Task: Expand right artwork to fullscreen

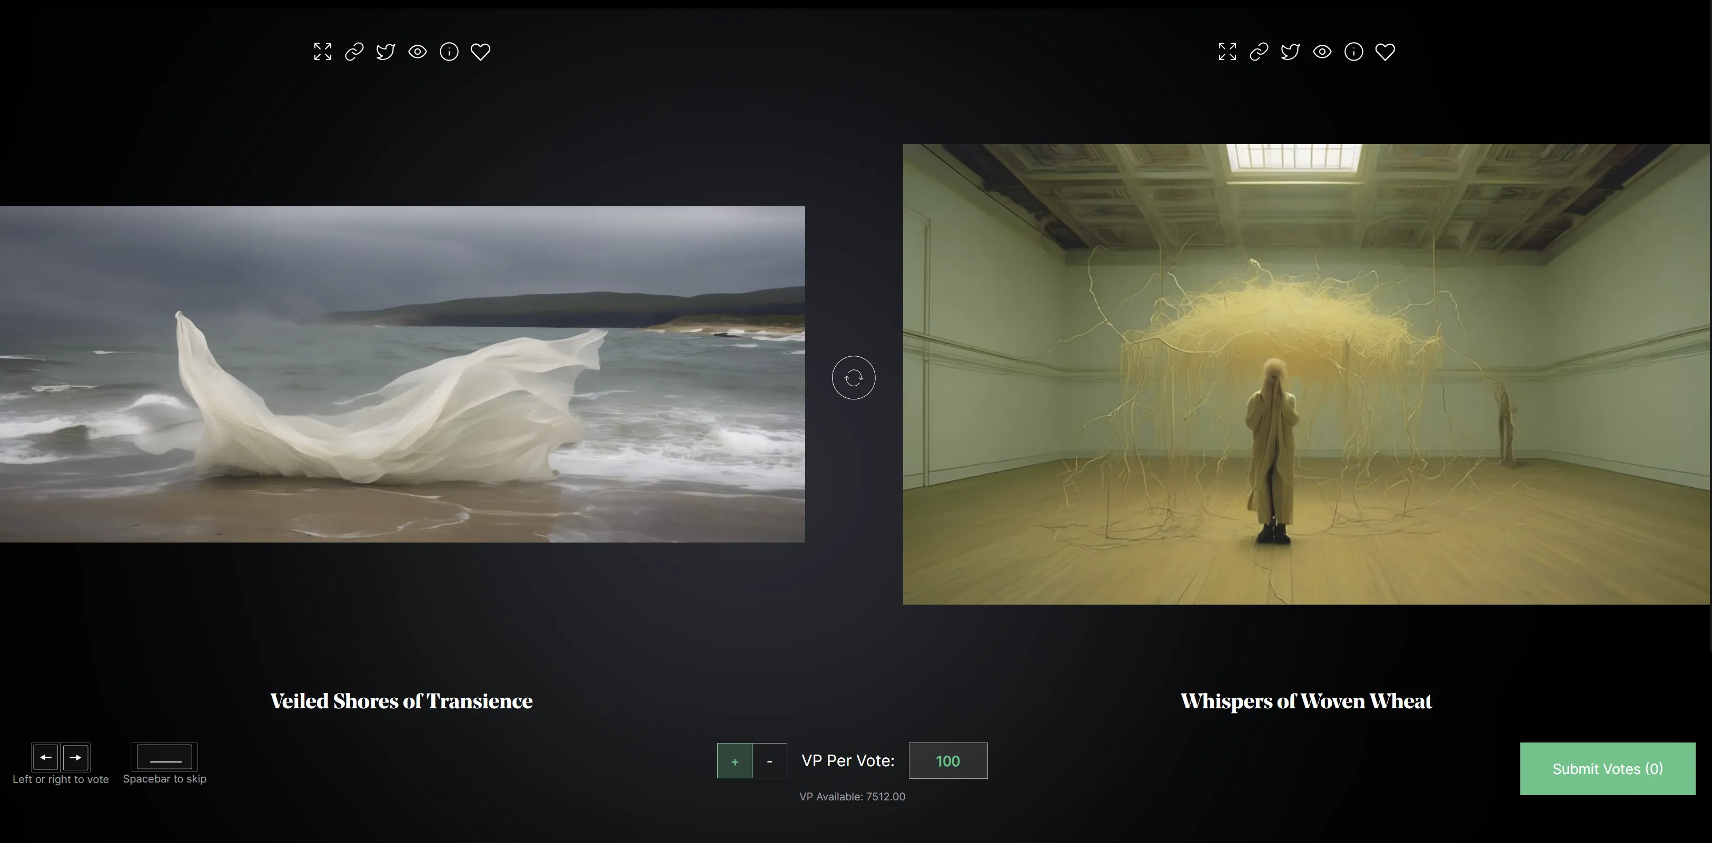Action: point(1227,52)
